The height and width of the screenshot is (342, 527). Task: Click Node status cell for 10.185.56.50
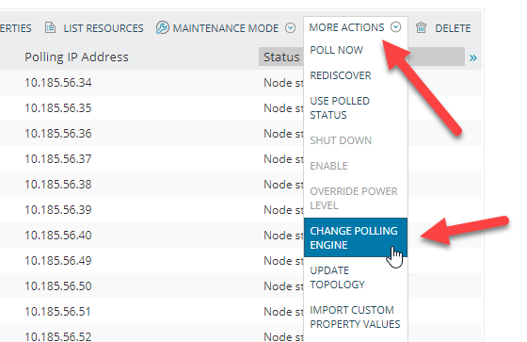point(283,286)
